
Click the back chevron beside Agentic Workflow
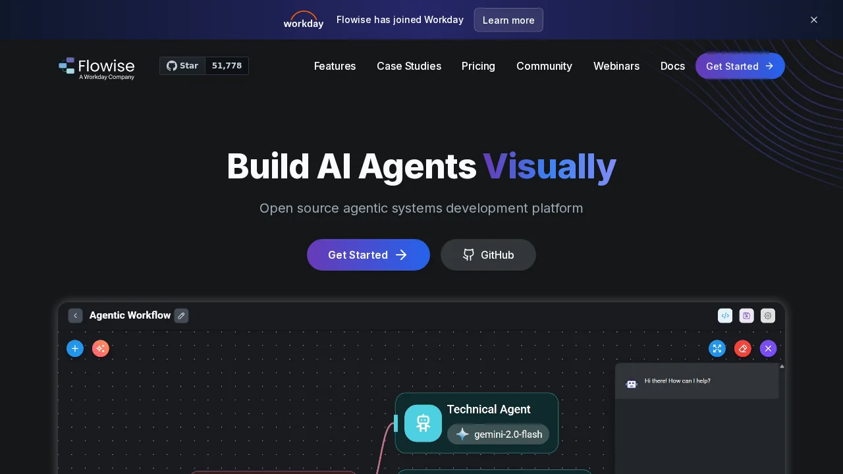75,315
